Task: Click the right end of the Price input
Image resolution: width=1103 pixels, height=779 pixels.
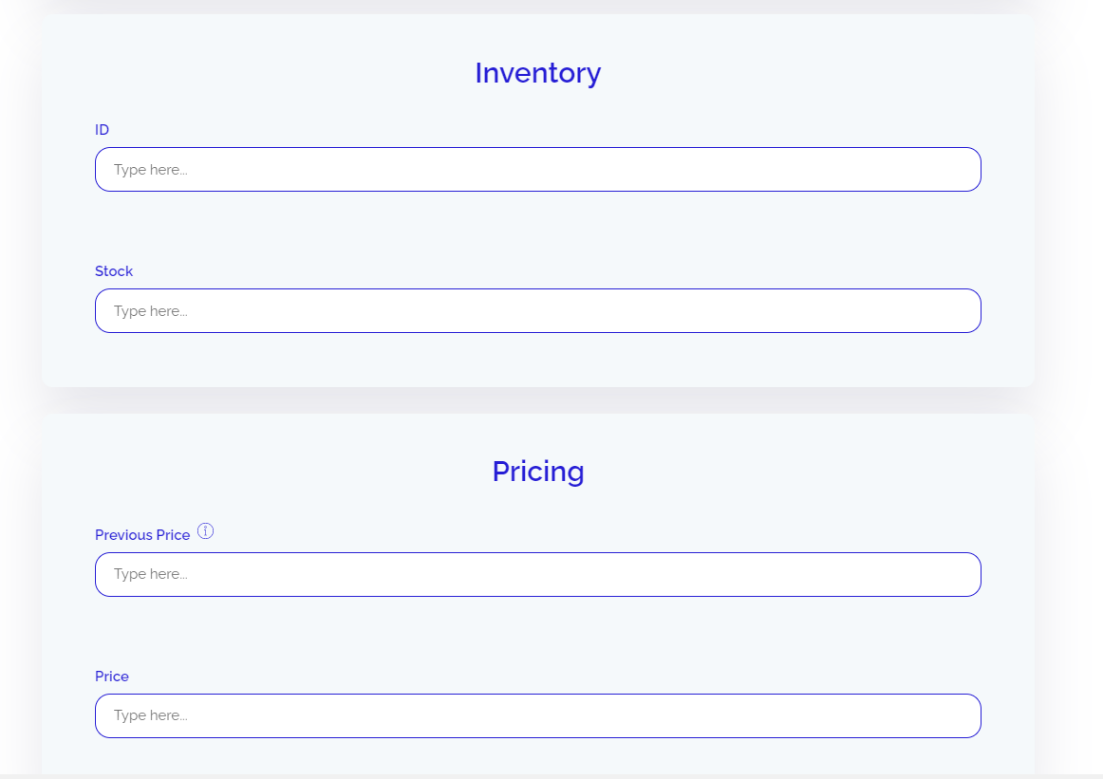Action: click(959, 715)
